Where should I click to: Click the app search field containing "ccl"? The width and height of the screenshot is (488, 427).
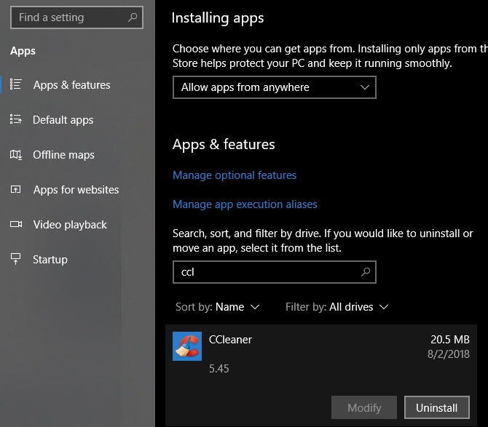point(266,273)
